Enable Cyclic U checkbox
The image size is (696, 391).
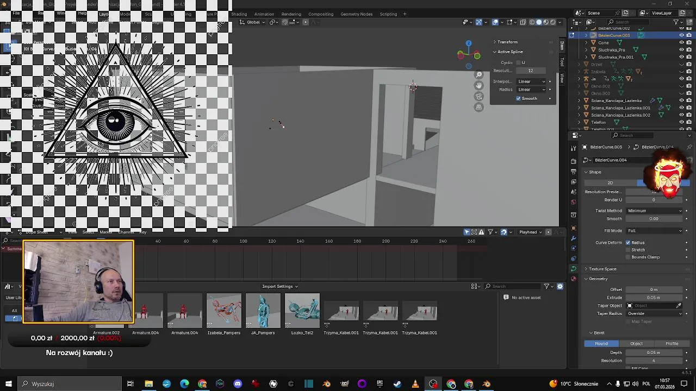pos(518,62)
